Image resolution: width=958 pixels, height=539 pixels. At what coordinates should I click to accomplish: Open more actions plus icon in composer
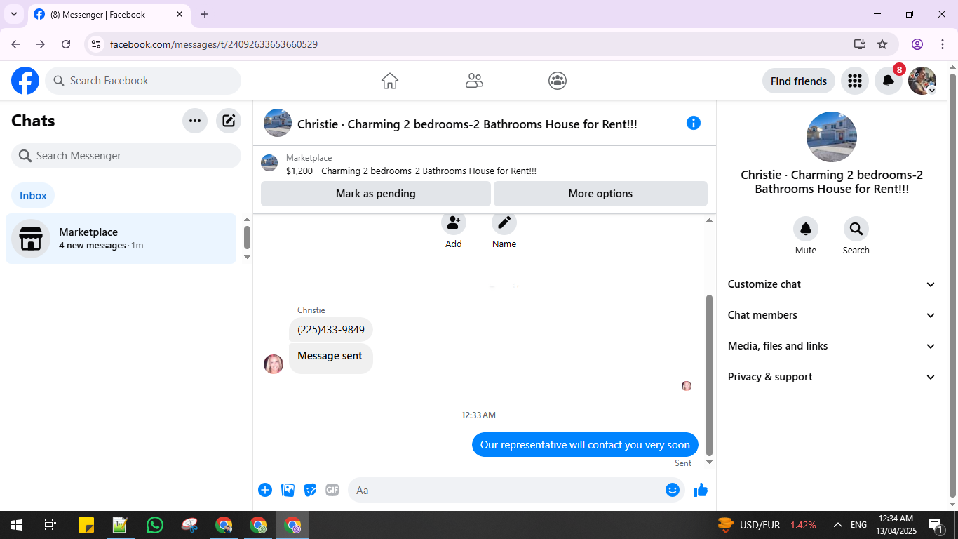[265, 490]
